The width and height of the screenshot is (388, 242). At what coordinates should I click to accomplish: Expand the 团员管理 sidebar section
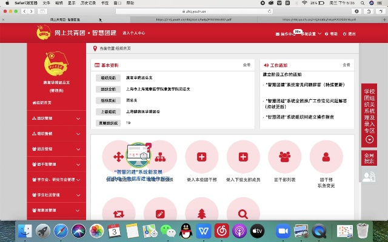point(53,149)
